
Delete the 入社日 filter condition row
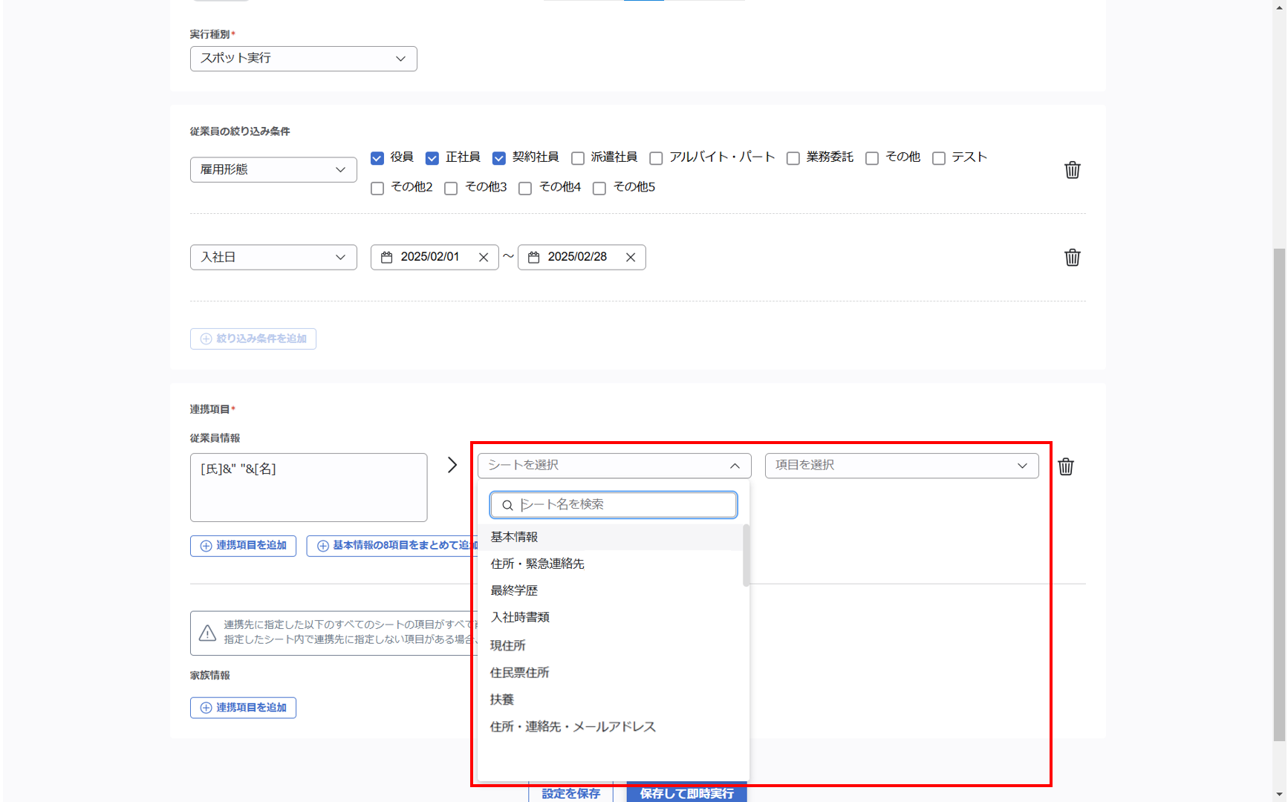click(x=1072, y=258)
